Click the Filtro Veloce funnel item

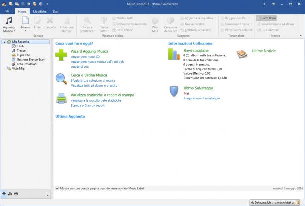123,30
